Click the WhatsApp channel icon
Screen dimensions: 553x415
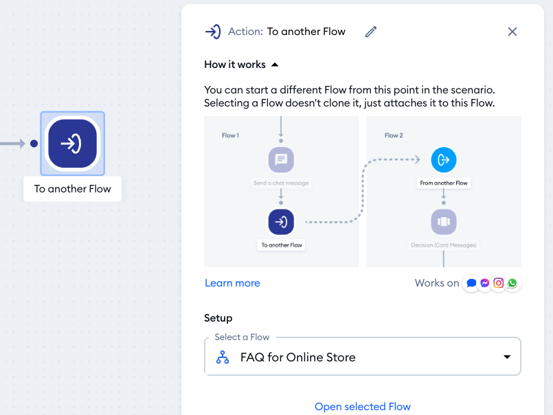(x=512, y=283)
